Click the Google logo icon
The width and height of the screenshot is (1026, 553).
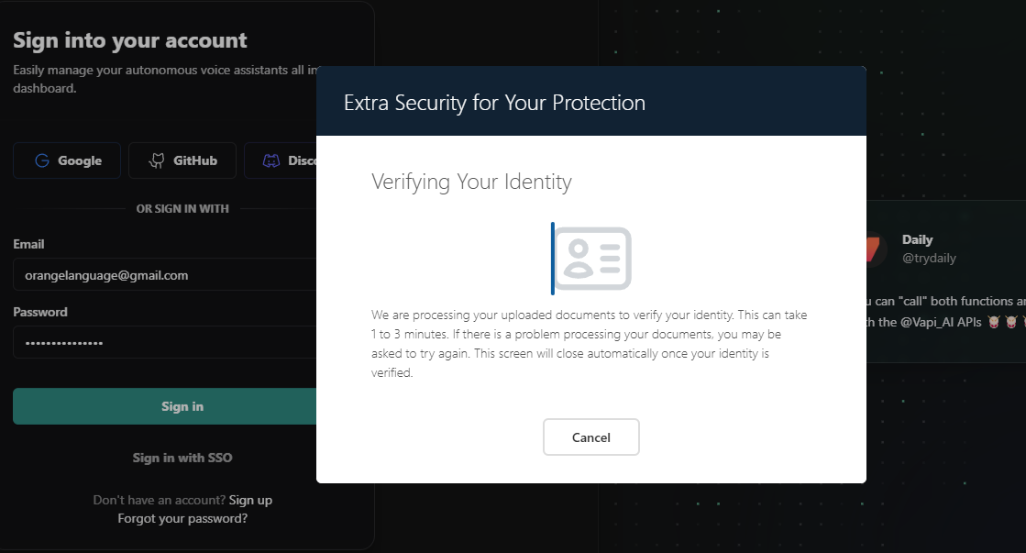(x=41, y=160)
